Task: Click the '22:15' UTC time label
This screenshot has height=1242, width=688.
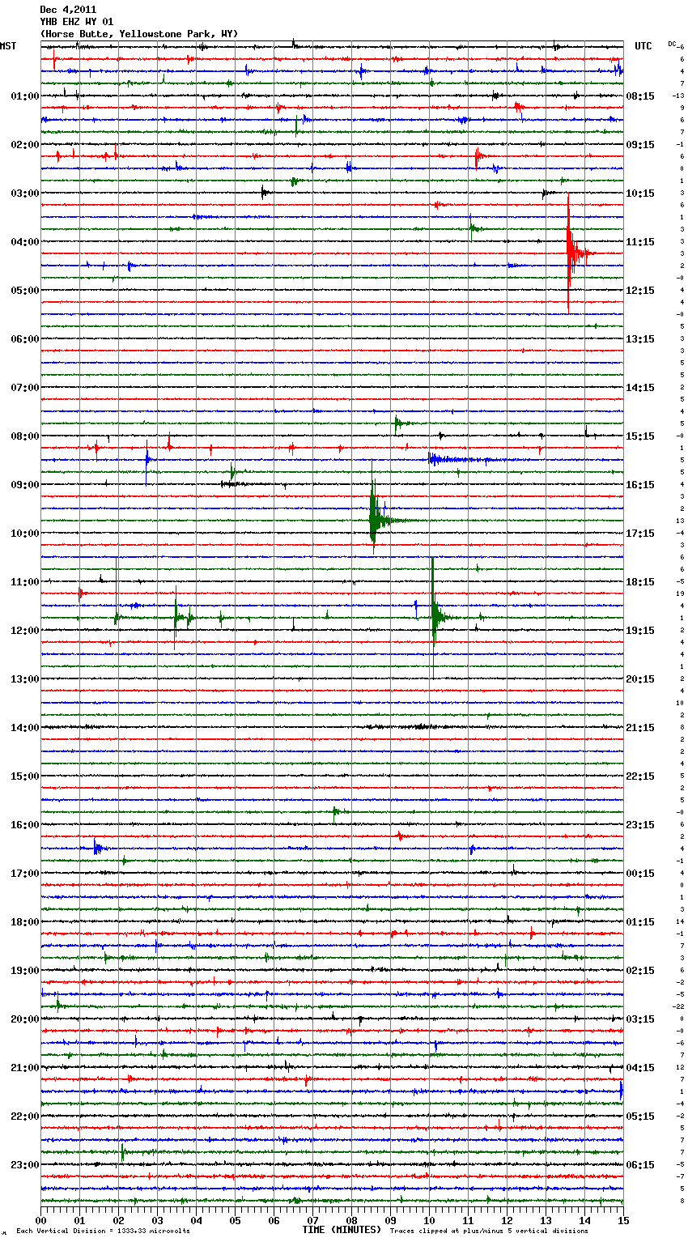Action: click(x=640, y=776)
